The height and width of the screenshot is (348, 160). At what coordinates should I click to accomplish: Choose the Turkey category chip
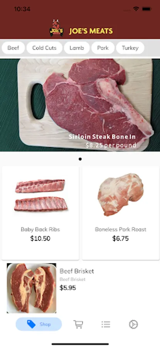pos(130,48)
